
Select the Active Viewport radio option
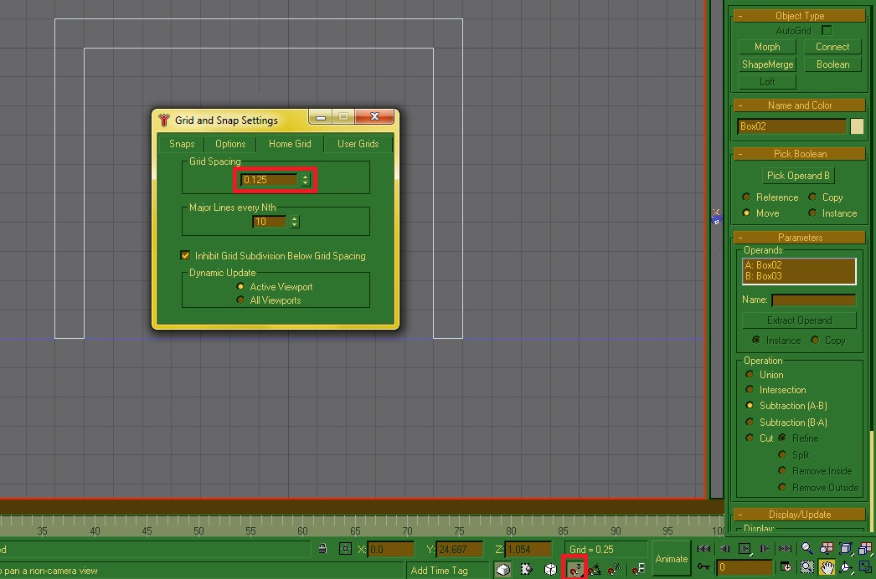coord(240,286)
